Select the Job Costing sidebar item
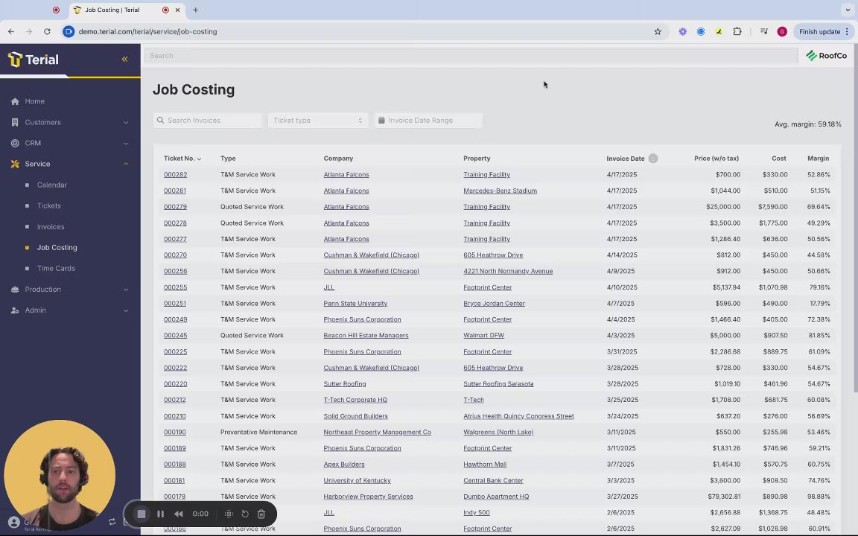 pos(57,247)
